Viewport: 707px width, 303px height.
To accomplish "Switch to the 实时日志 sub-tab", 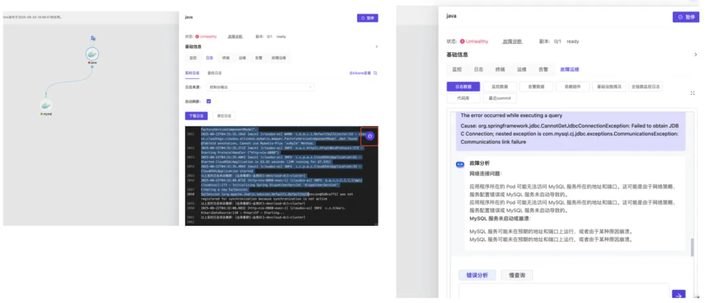I will pyautogui.click(x=192, y=73).
